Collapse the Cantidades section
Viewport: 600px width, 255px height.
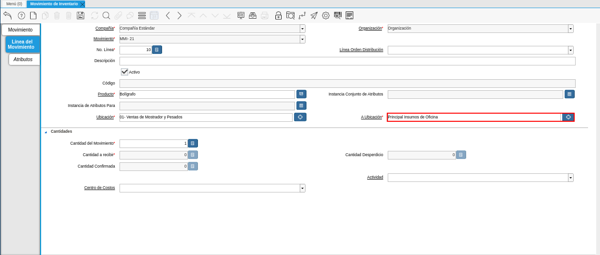[46, 132]
